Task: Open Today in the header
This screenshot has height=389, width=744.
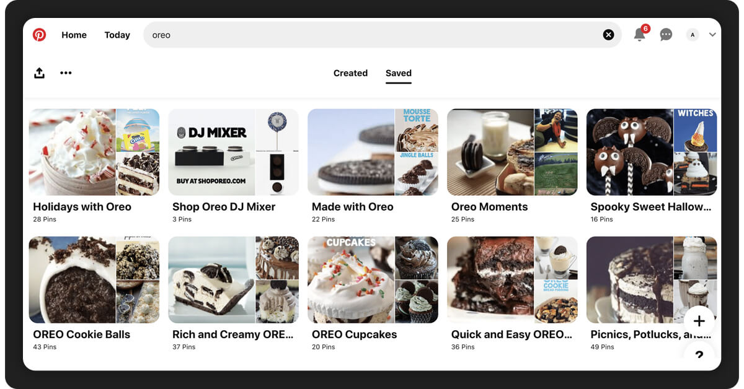Action: point(117,35)
